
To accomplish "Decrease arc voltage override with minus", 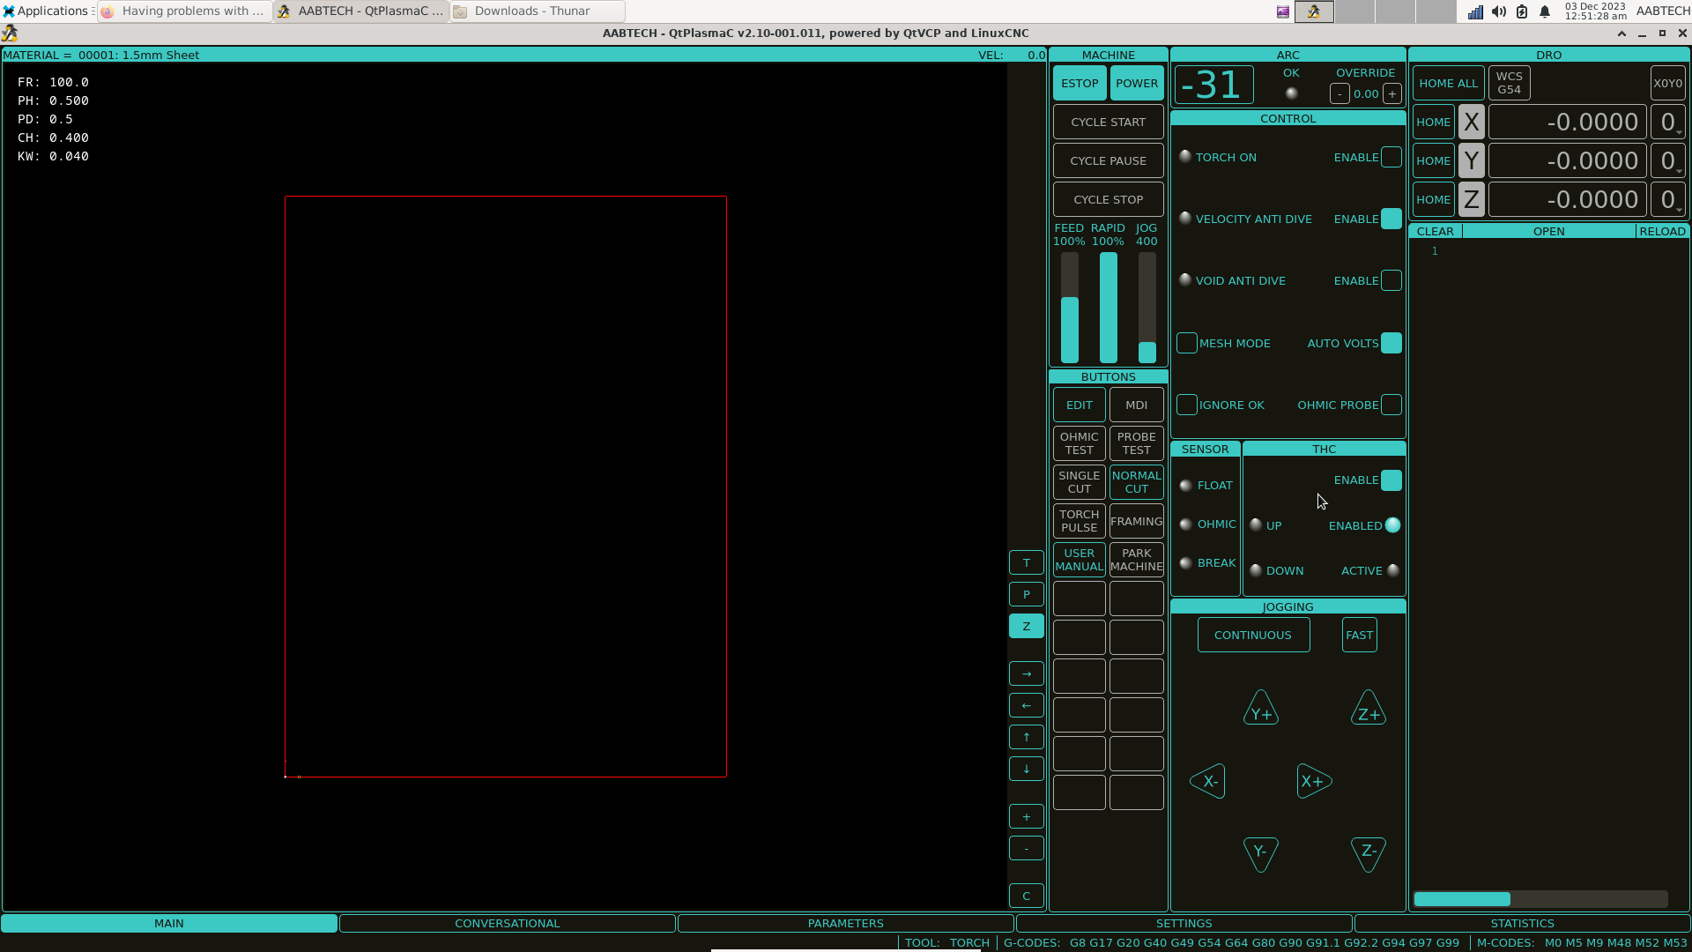I will (1339, 93).
